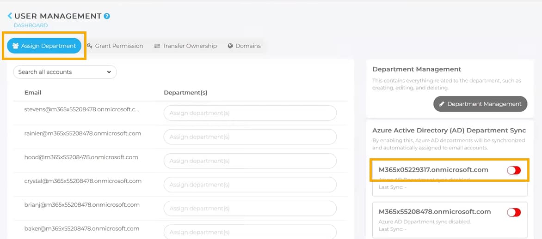
Task: Click the back arrow beside User Management
Action: click(10, 16)
